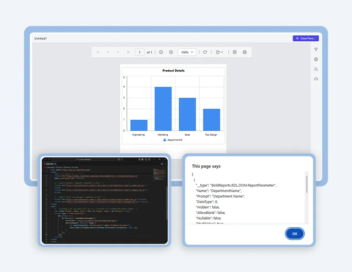Click the html breadcrumb in code editor

point(59,167)
